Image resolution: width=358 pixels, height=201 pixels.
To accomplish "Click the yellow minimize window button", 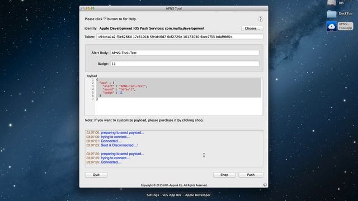I will click(x=88, y=8).
